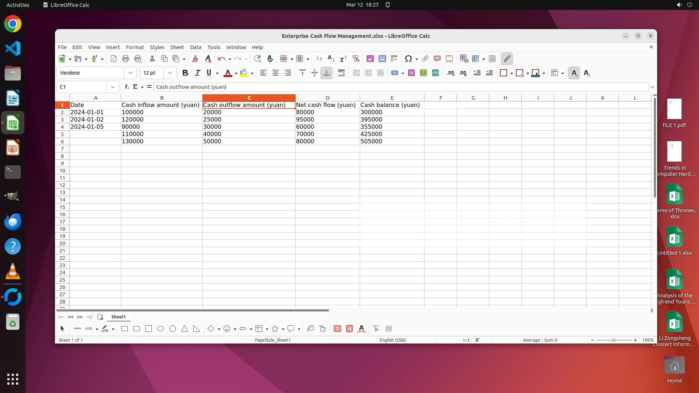Open Thunderbird from the Ubuntu dock
Viewport: 699px width, 393px height.
click(x=13, y=222)
